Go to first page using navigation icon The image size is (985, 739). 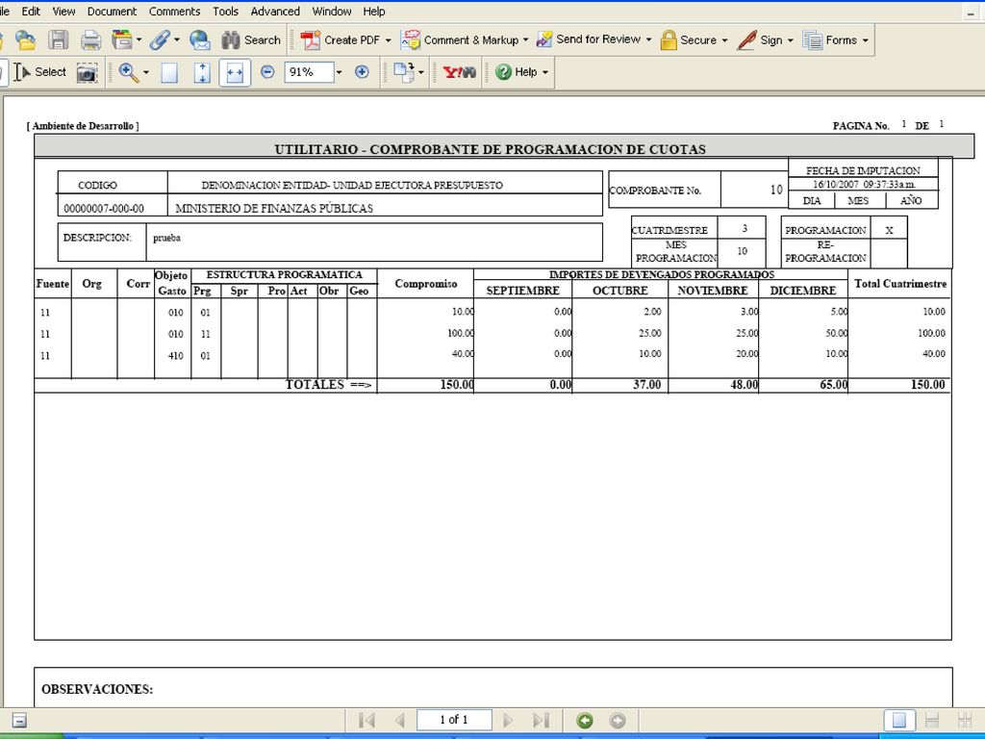[x=366, y=720]
